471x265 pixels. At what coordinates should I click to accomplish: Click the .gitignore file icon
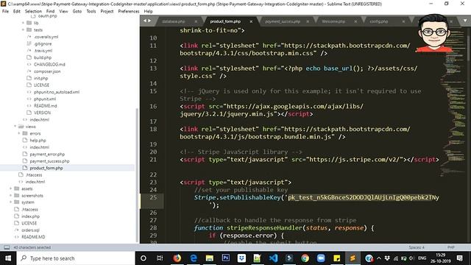(29, 43)
